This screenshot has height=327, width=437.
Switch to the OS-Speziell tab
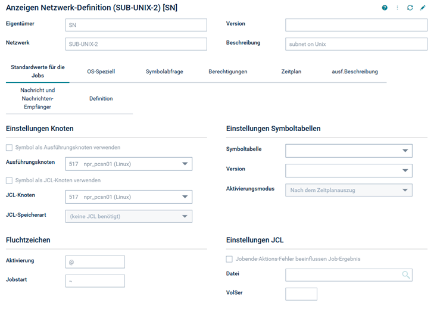101,71
